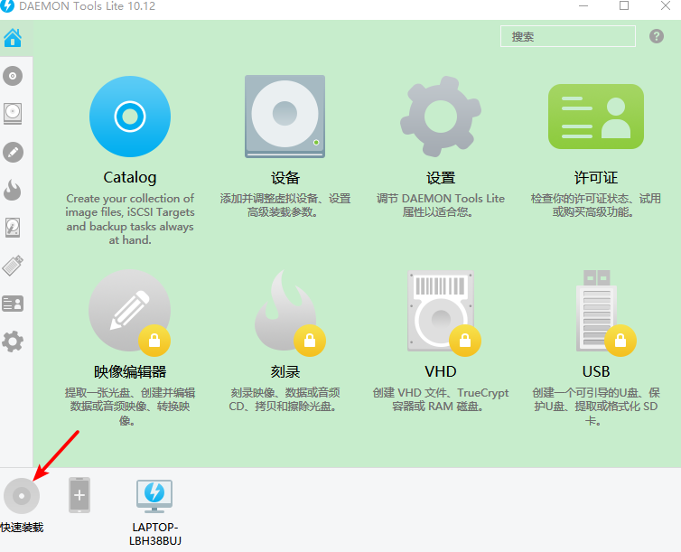Open the USB stick sidebar icon

13,266
